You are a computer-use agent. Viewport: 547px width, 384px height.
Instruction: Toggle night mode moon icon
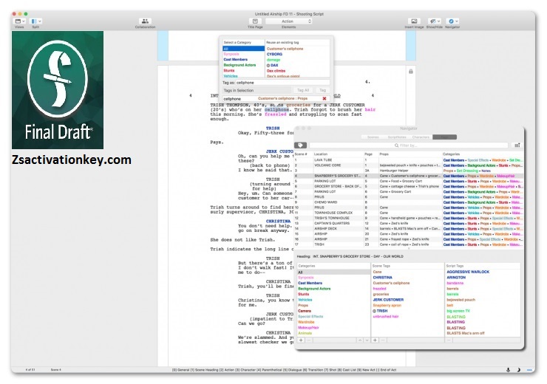point(518,370)
